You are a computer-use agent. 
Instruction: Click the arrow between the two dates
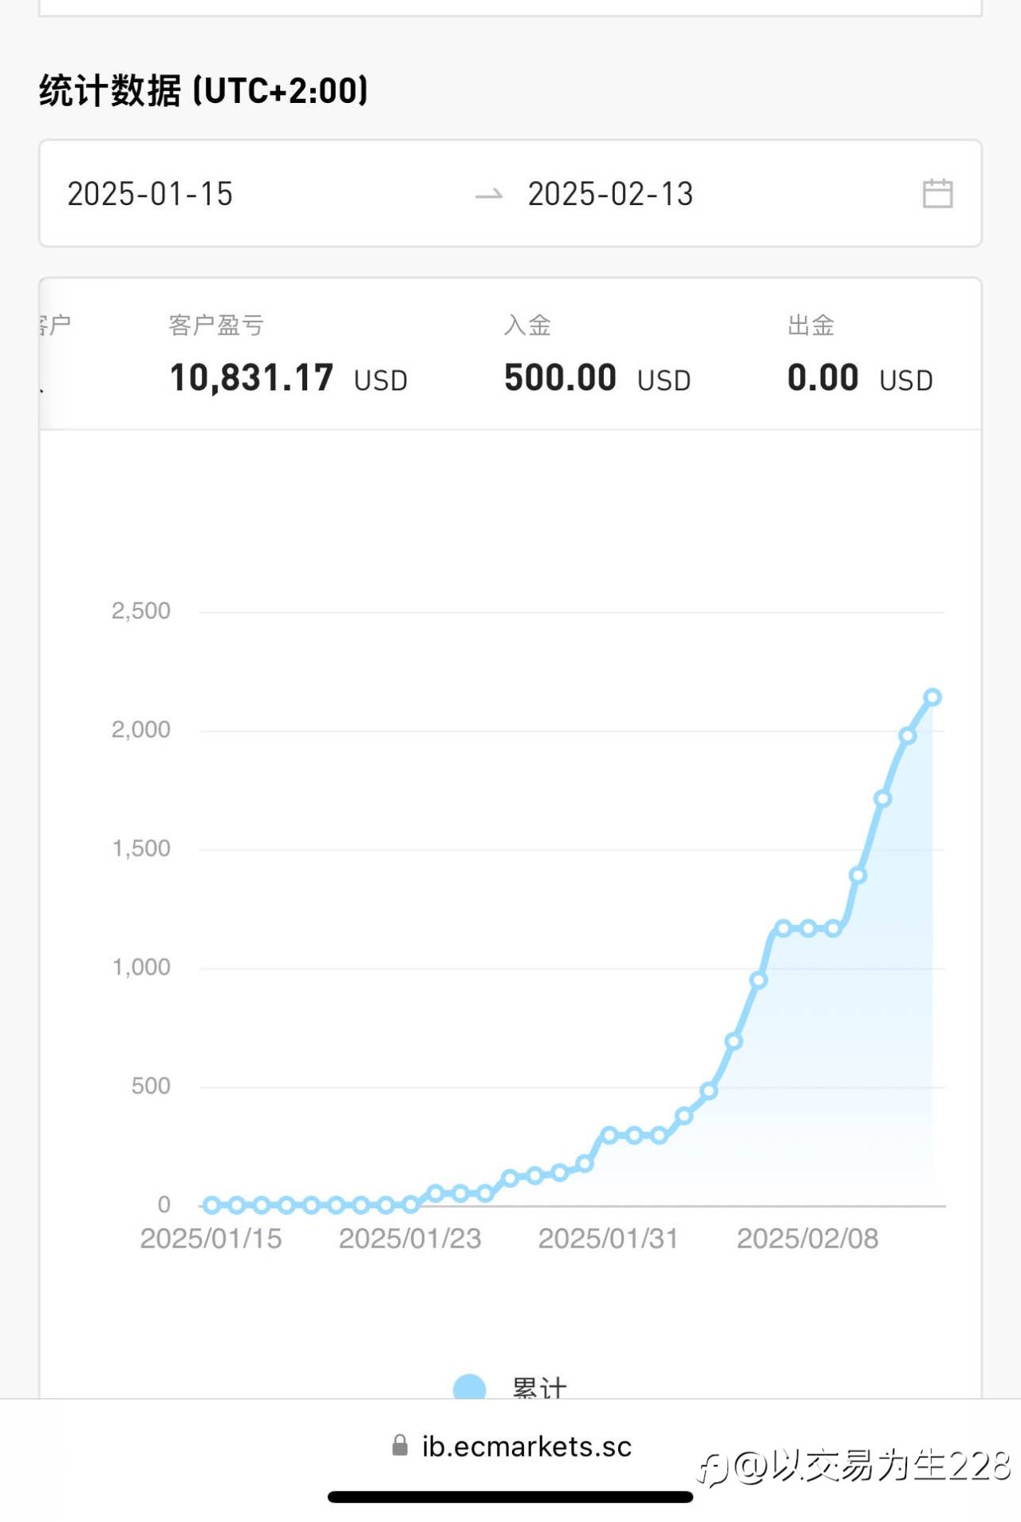pyautogui.click(x=489, y=194)
